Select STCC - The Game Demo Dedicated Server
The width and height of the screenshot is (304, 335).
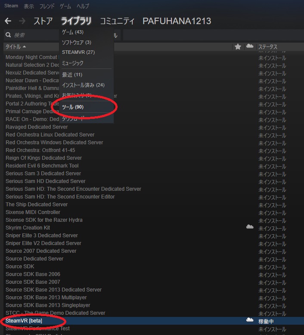point(55,313)
